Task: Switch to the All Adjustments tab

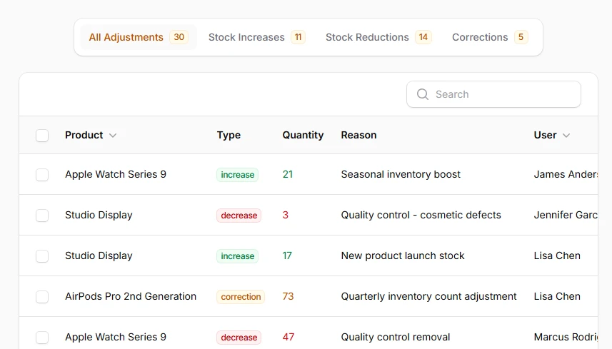Action: (139, 37)
